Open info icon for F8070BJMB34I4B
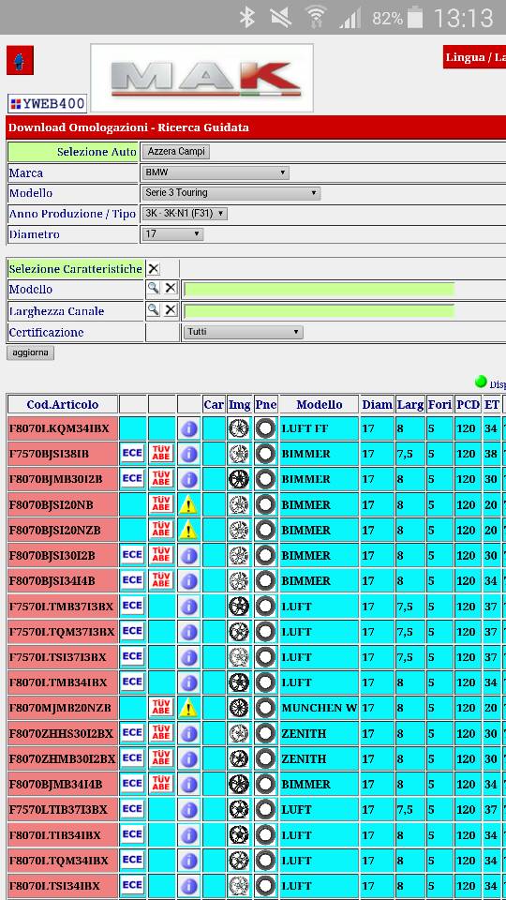 click(188, 784)
